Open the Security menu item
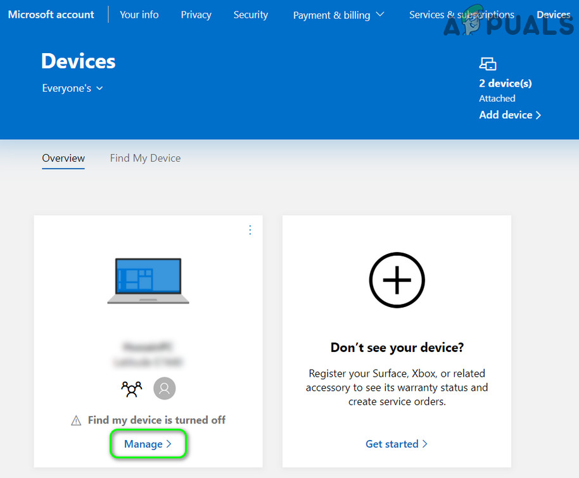579x478 pixels. [x=251, y=15]
